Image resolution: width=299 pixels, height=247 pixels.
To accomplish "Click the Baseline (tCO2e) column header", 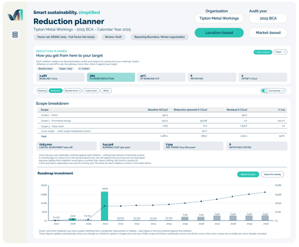I will tap(158, 109).
